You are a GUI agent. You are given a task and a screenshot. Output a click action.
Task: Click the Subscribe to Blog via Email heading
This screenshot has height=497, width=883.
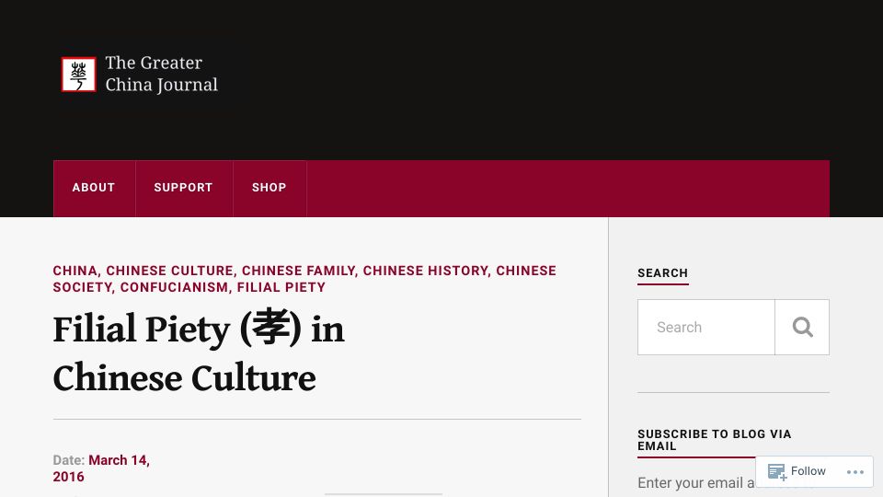click(x=714, y=440)
